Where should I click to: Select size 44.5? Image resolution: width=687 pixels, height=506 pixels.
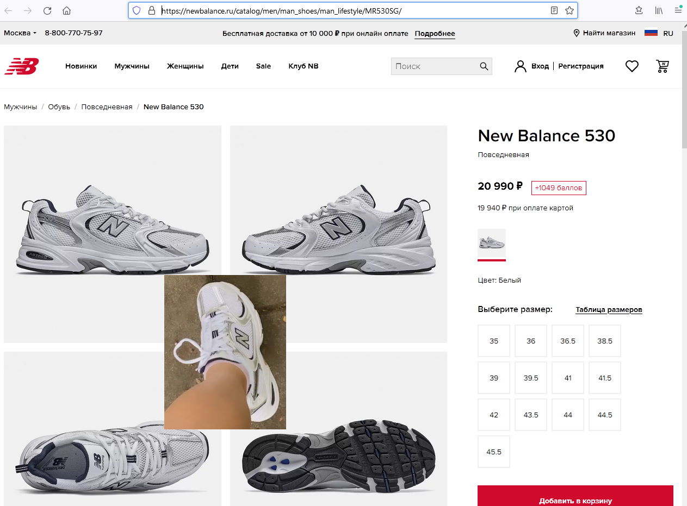click(x=605, y=415)
